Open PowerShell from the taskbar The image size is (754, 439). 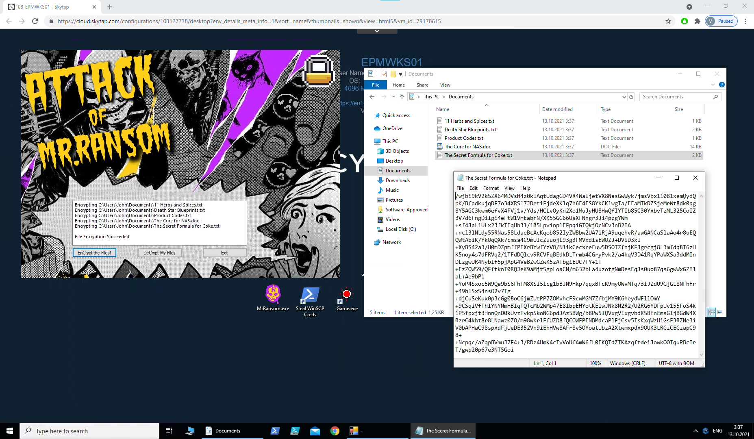[275, 431]
